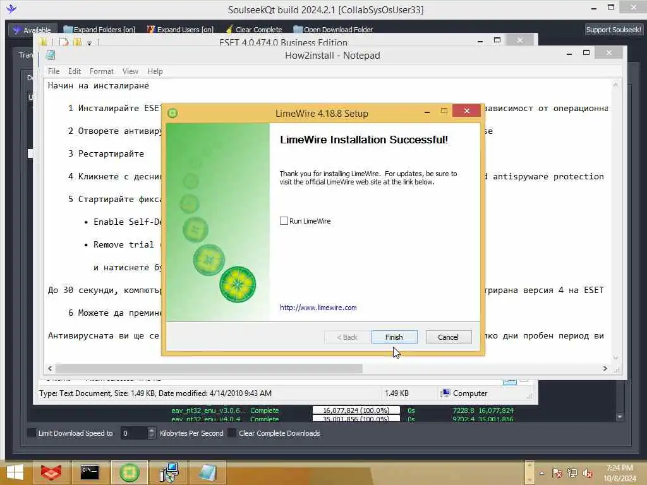This screenshot has width=647, height=485.
Task: Click the LimeWire taskbar icon
Action: (129, 472)
